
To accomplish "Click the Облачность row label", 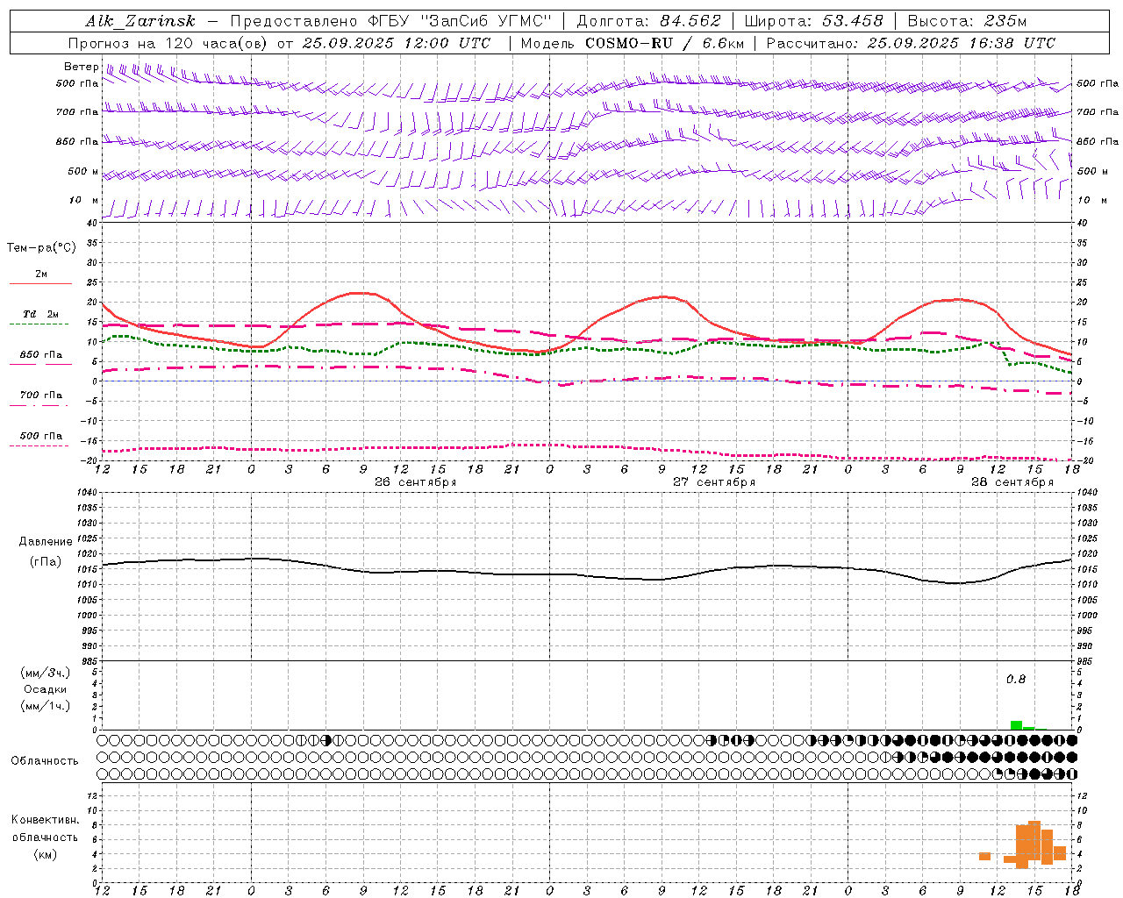I will [x=45, y=760].
